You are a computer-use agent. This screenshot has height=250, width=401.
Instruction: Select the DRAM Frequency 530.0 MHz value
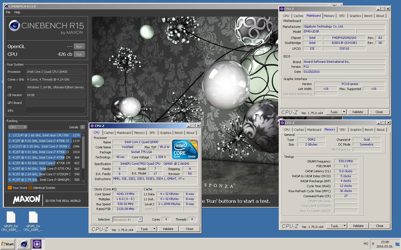(x=346, y=161)
